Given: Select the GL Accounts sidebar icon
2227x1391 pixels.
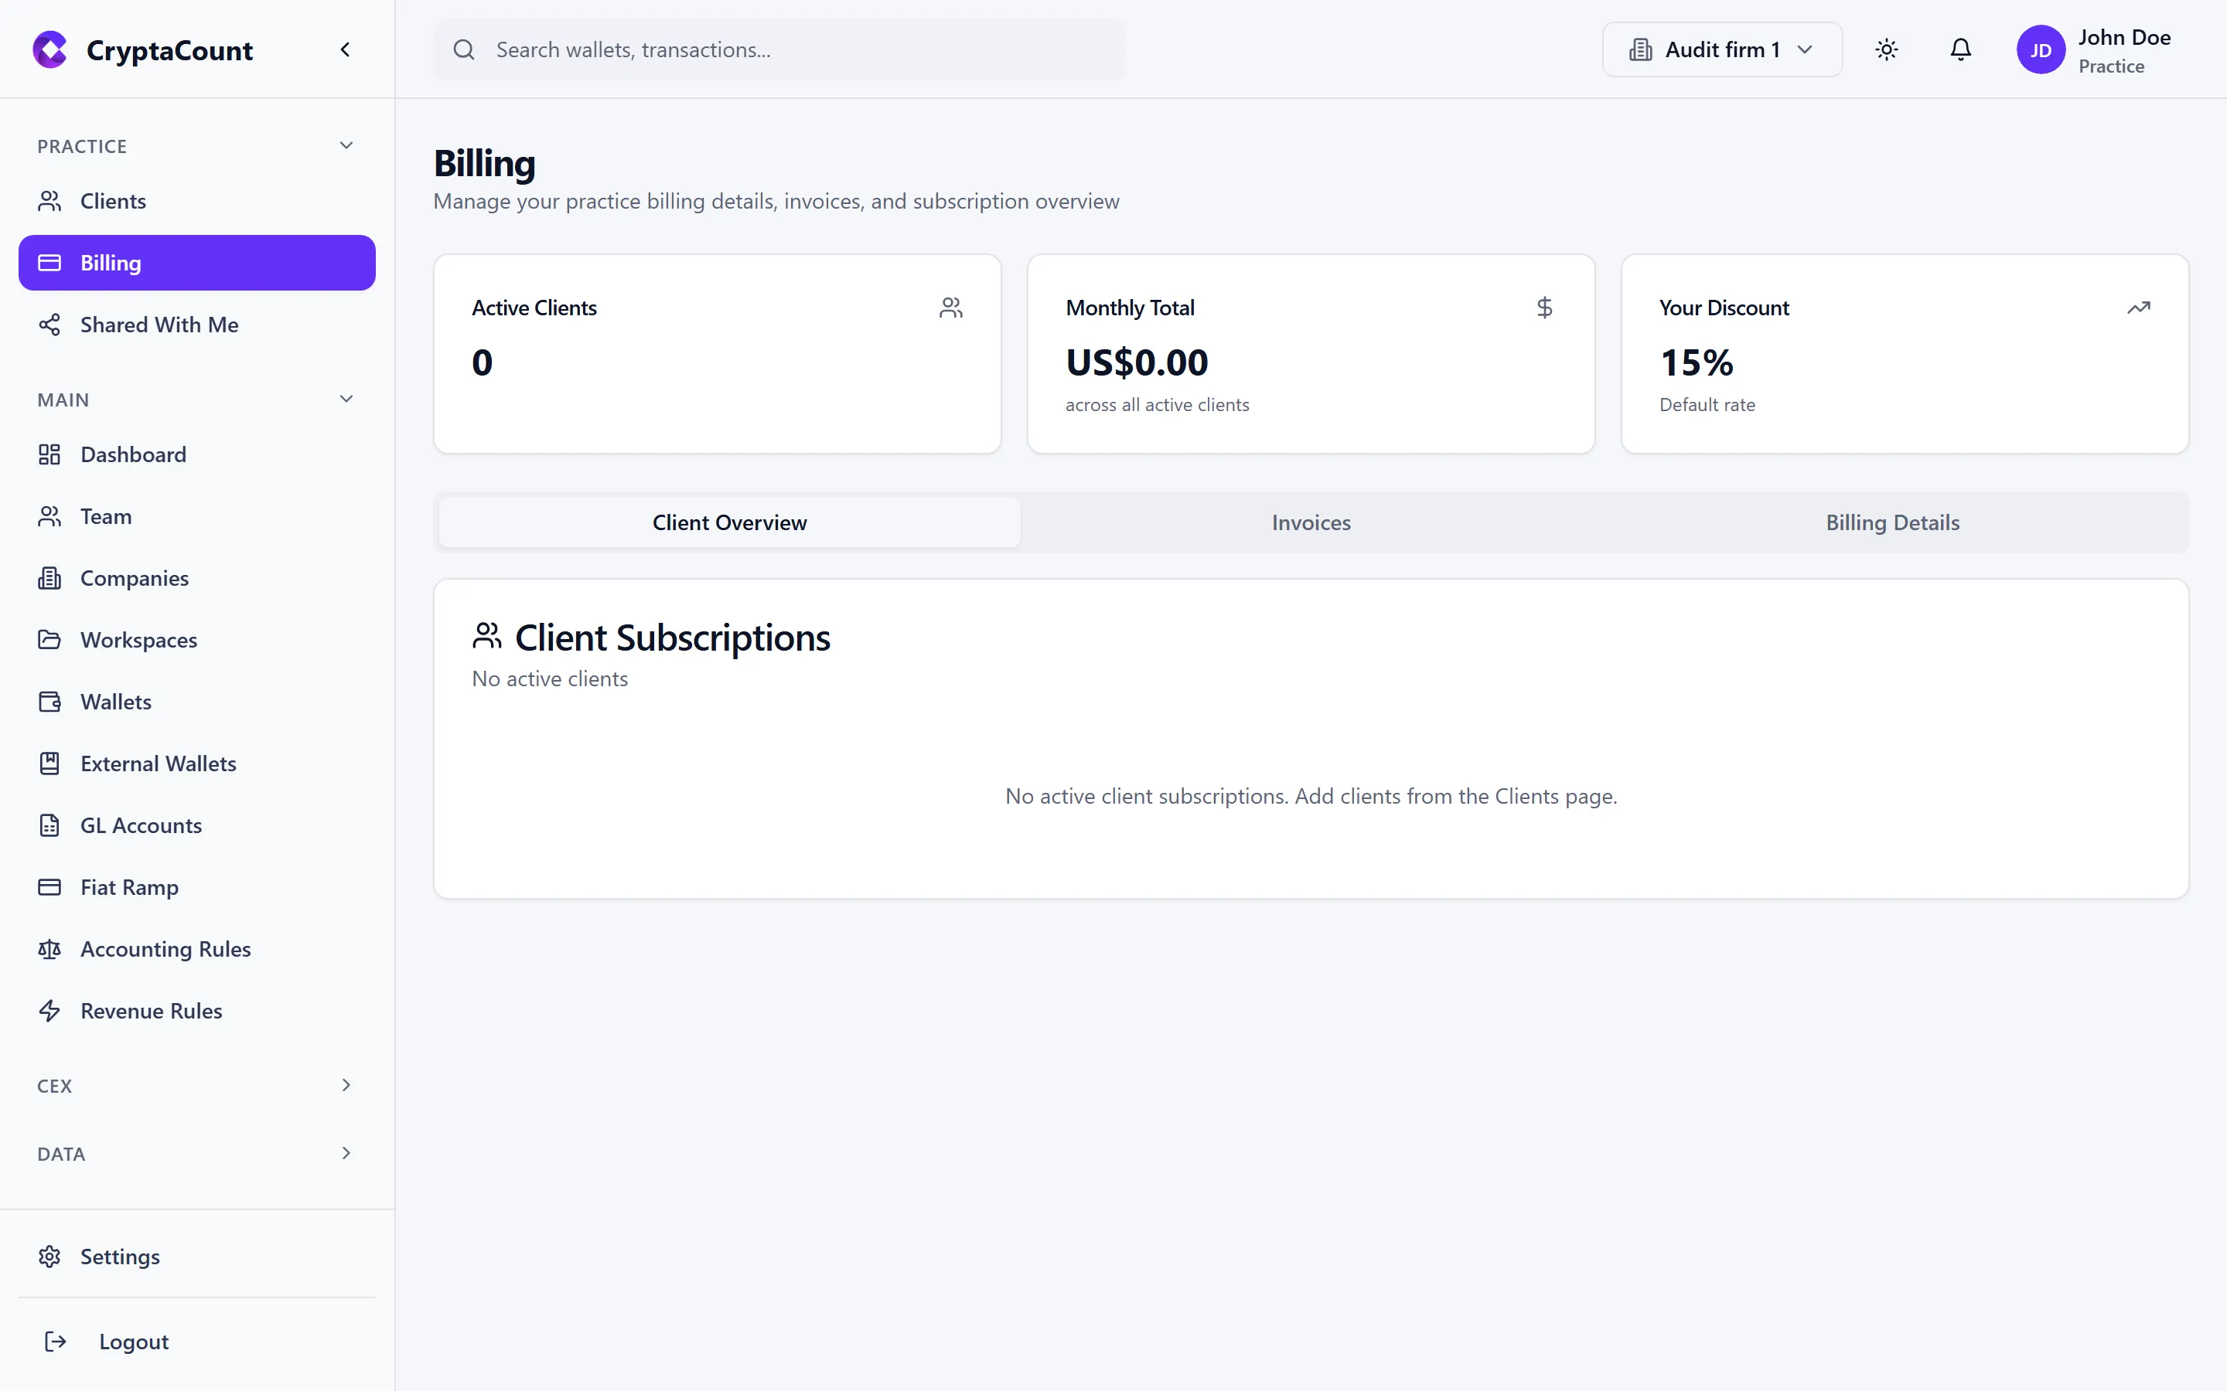Looking at the screenshot, I should point(49,825).
